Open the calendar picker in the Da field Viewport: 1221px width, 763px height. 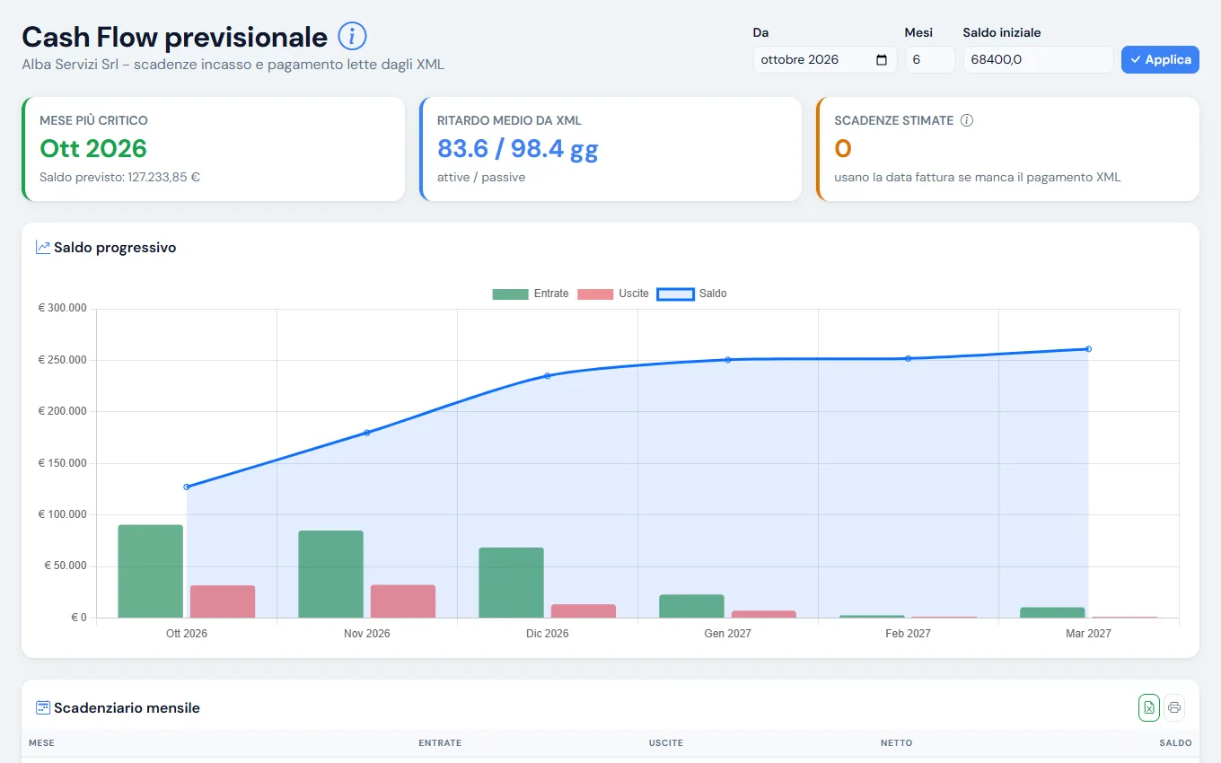(x=882, y=60)
